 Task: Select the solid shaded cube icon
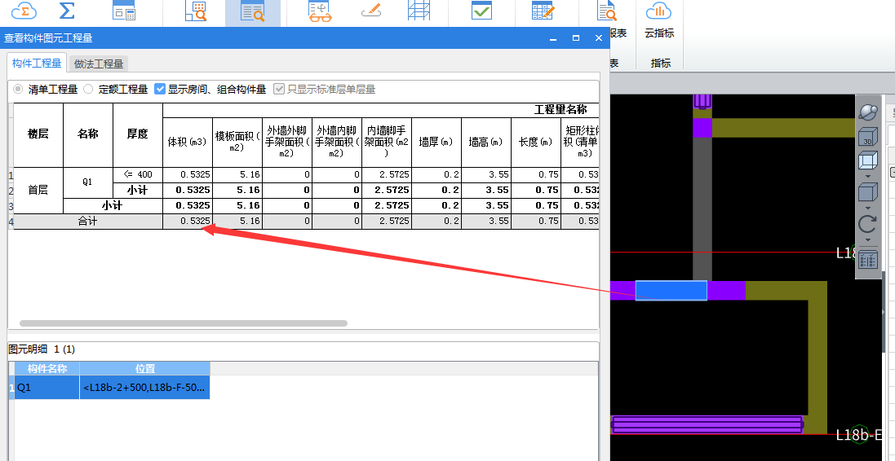click(x=867, y=192)
